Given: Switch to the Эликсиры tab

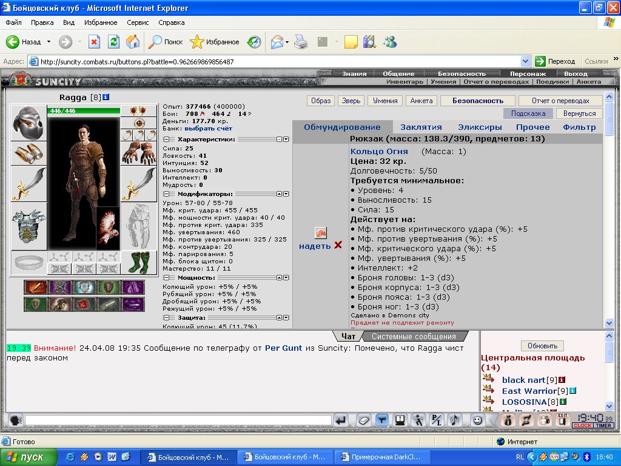Looking at the screenshot, I should 480,127.
